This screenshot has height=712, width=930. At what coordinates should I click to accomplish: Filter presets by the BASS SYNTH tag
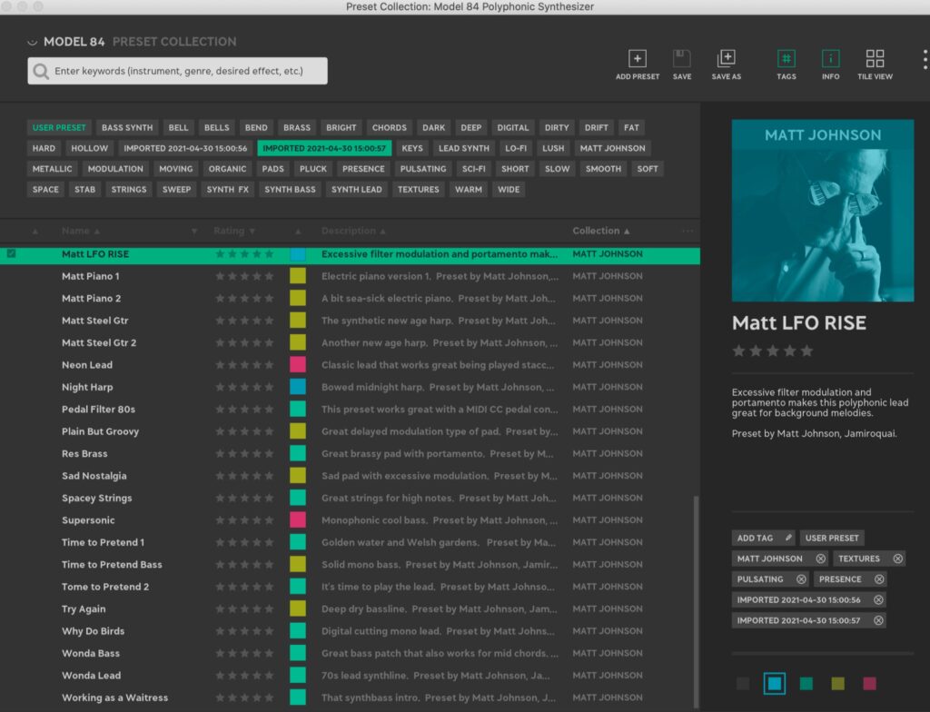tap(127, 128)
